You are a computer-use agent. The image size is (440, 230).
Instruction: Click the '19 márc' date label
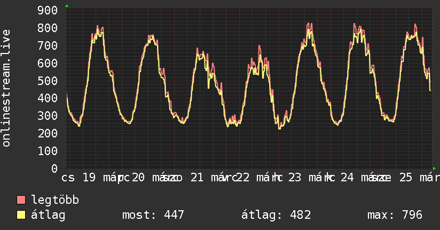(106, 178)
